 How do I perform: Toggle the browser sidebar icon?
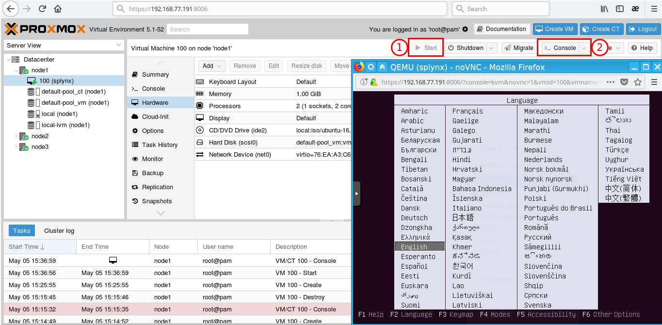[x=619, y=9]
